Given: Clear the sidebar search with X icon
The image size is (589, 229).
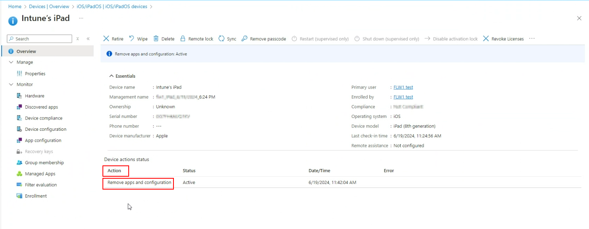Looking at the screenshot, I should [77, 39].
